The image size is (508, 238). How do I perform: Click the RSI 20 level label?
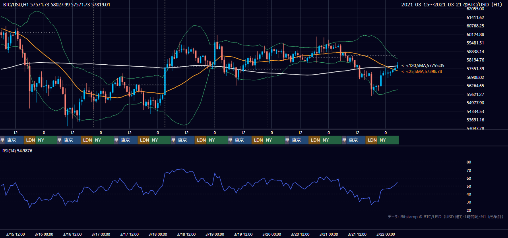coord(469,210)
